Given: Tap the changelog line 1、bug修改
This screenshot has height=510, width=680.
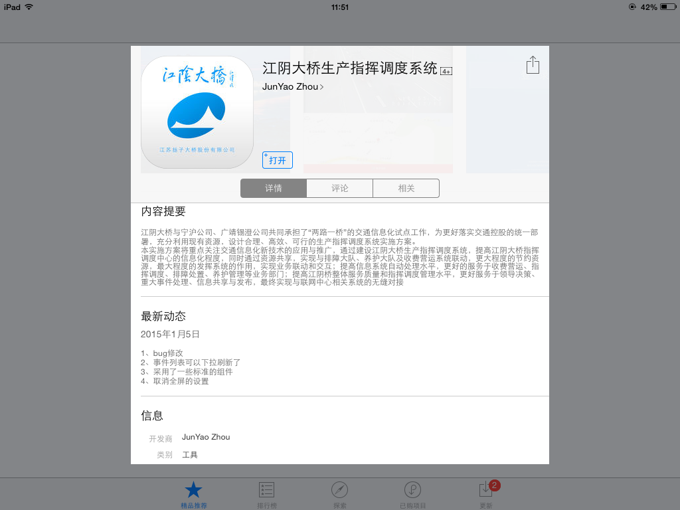Looking at the screenshot, I should click(x=162, y=353).
